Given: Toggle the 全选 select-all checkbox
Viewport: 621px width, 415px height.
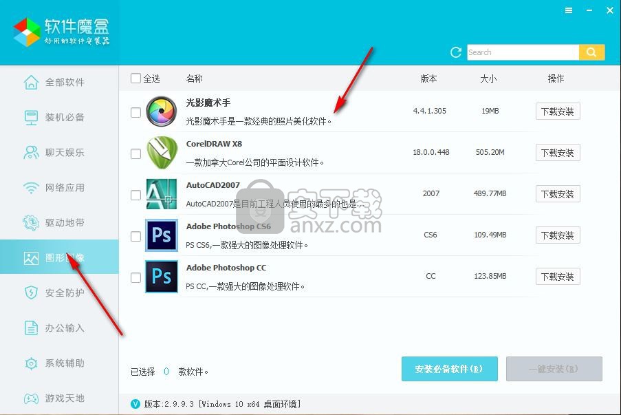Looking at the screenshot, I should click(136, 78).
